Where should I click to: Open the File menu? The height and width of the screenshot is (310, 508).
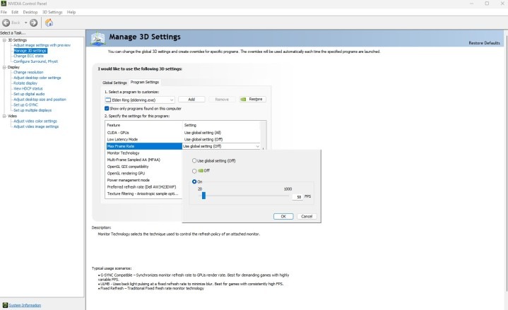4,12
